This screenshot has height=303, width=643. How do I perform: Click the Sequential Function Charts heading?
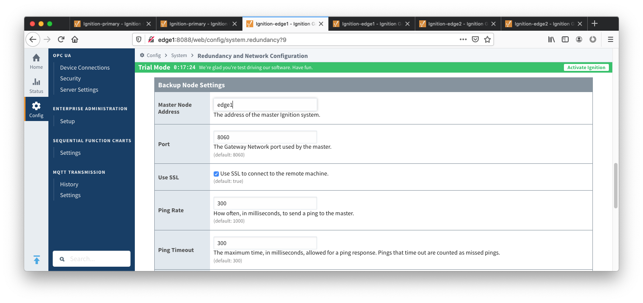[x=92, y=140]
